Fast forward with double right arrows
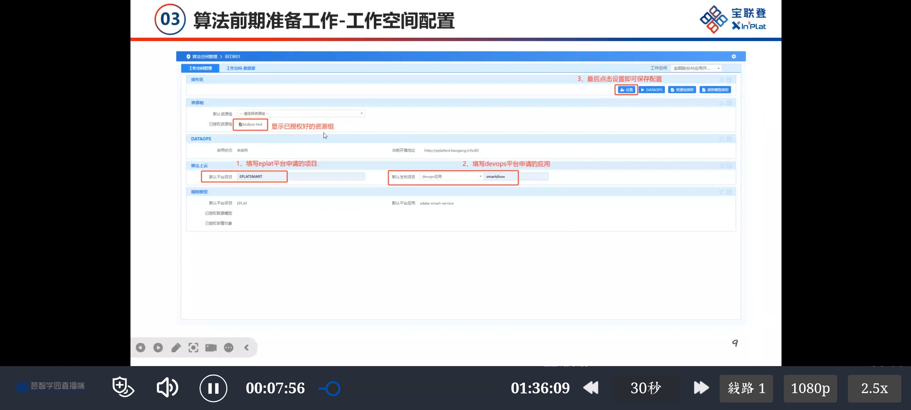Screen dimensions: 911x410 (701, 388)
